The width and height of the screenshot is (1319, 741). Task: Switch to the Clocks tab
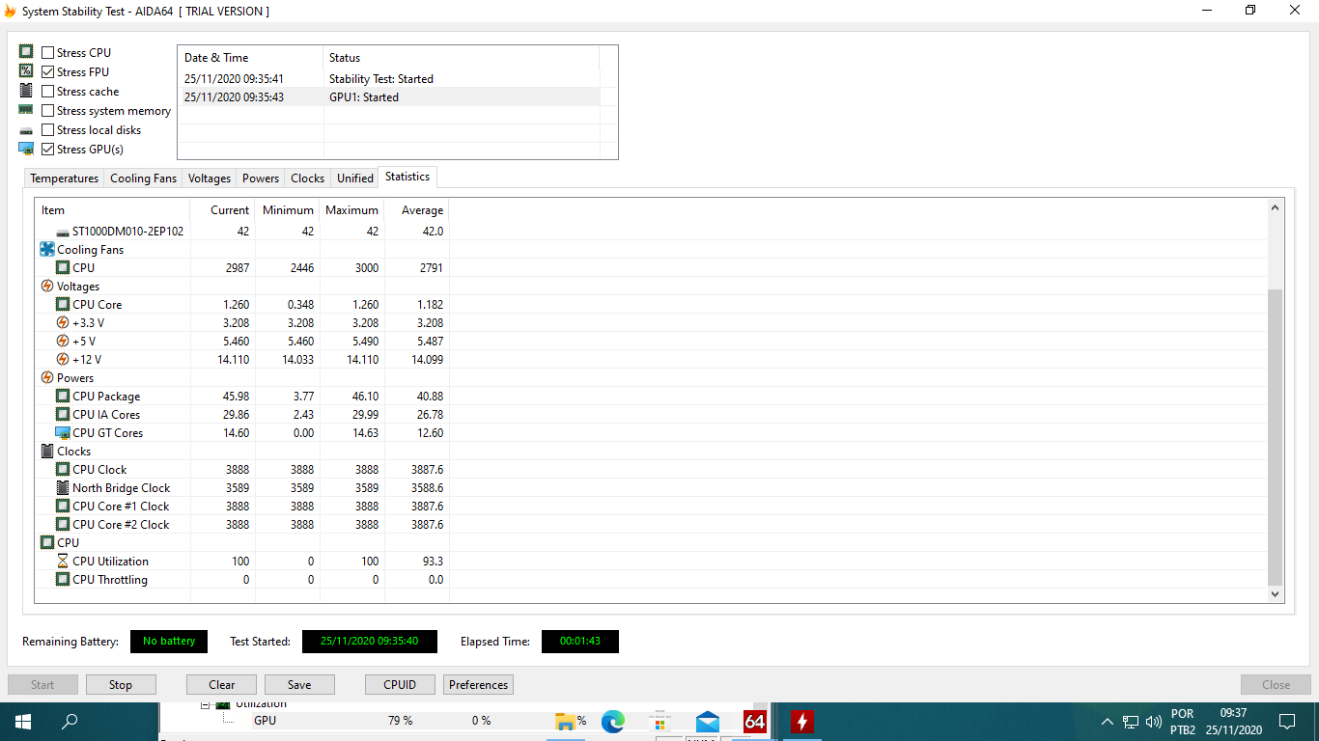[x=307, y=178]
